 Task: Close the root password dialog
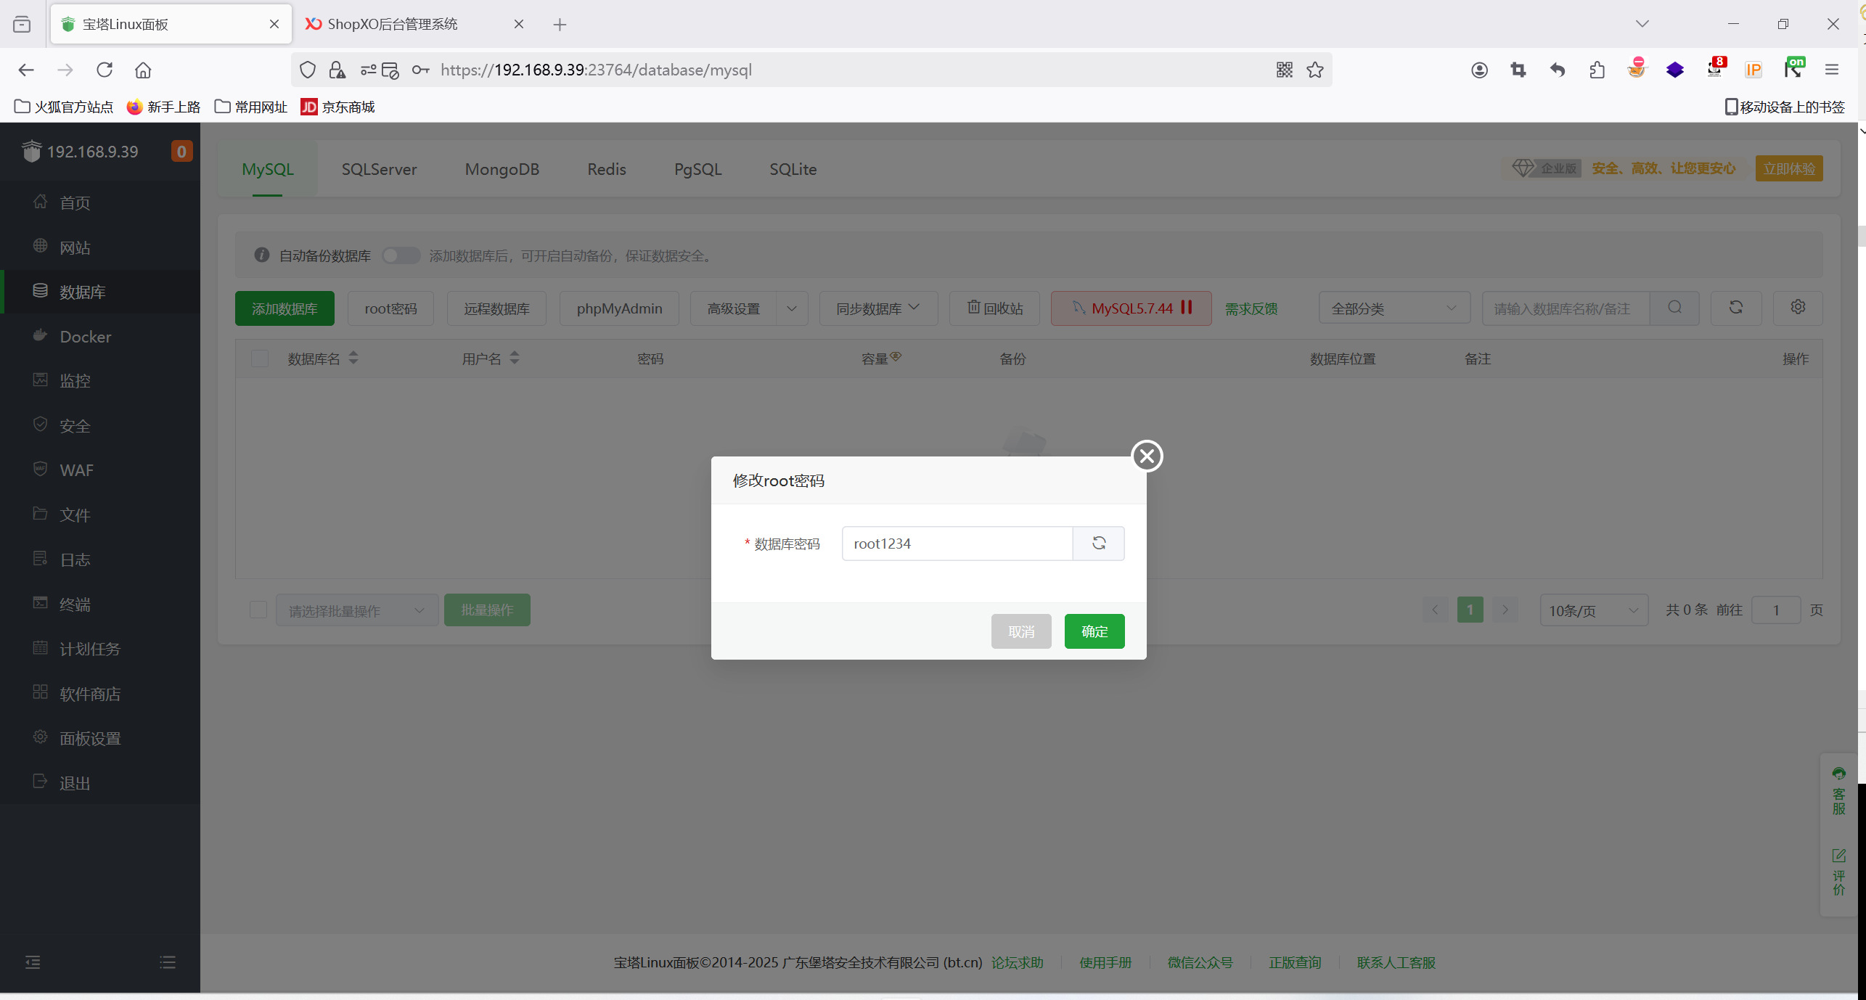[x=1147, y=456]
